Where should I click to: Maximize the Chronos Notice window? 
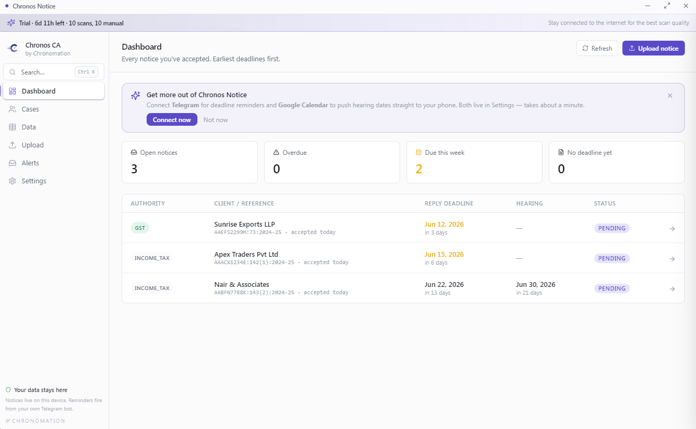[667, 6]
